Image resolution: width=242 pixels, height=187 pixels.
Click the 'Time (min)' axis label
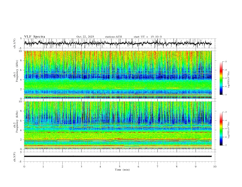tap(122, 170)
